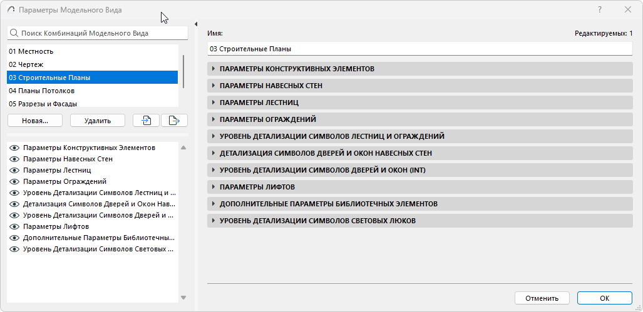Screen dimensions: 643x312
Task: Click the Отменить button
Action: [x=542, y=298]
